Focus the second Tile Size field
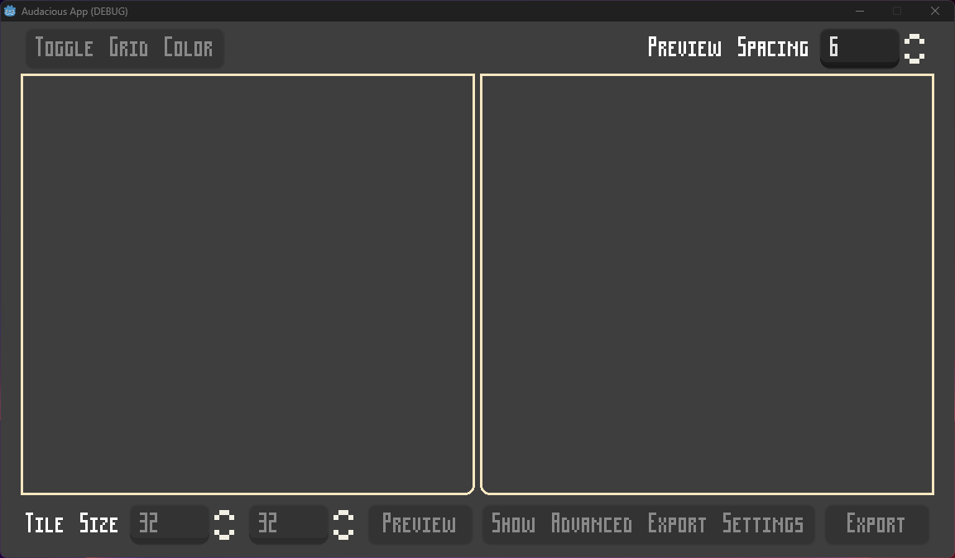Image resolution: width=955 pixels, height=558 pixels. pos(289,524)
